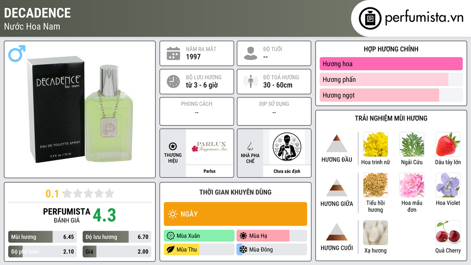471x265 pixels.
Task: Select the Hoa trinh nữ mimosa thumbnail
Action: tap(375, 144)
